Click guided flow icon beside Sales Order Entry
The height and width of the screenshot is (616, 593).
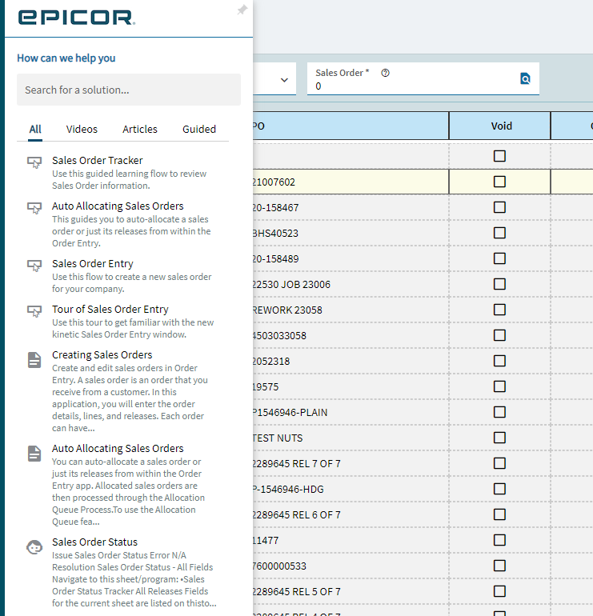[x=34, y=265]
